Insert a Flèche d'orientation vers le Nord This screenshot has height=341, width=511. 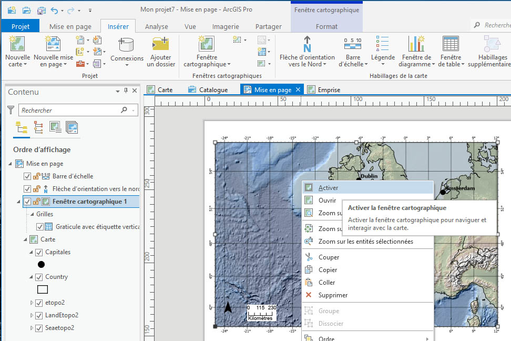307,44
